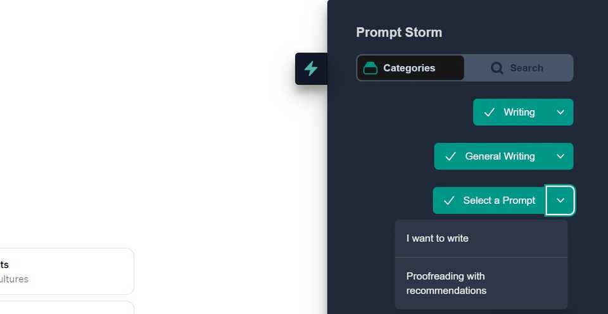Collapse the Select a Prompt dropdown arrow
608x314 pixels.
pos(560,201)
